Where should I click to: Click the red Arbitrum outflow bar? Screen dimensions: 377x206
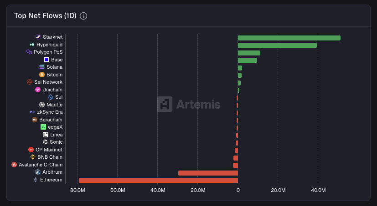[208, 173]
